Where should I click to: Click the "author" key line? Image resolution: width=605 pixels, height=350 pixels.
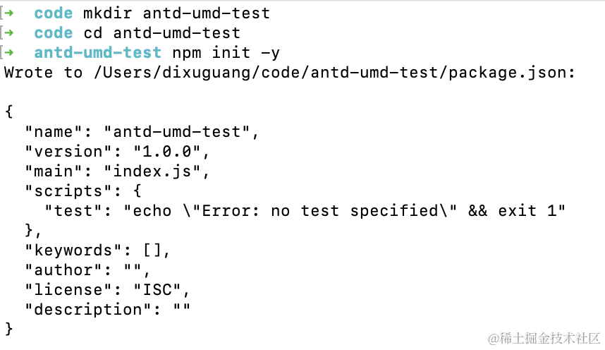[87, 270]
